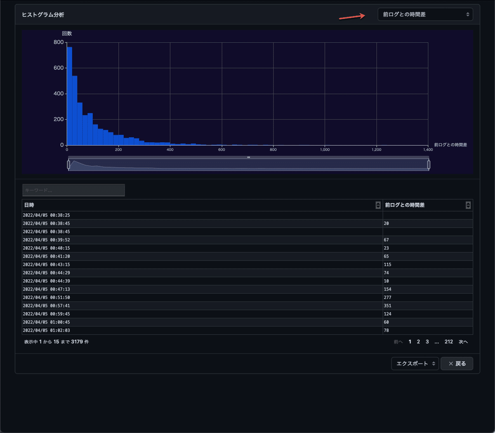Click the 表示中 1 から 15 まで 3179 件 text
This screenshot has width=495, height=433.
point(56,342)
